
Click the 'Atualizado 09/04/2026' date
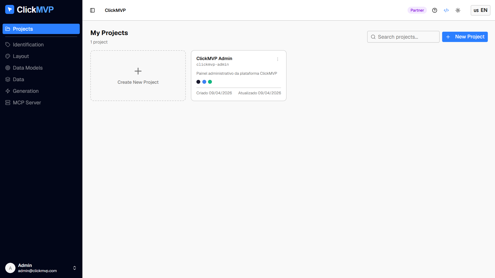pyautogui.click(x=260, y=93)
